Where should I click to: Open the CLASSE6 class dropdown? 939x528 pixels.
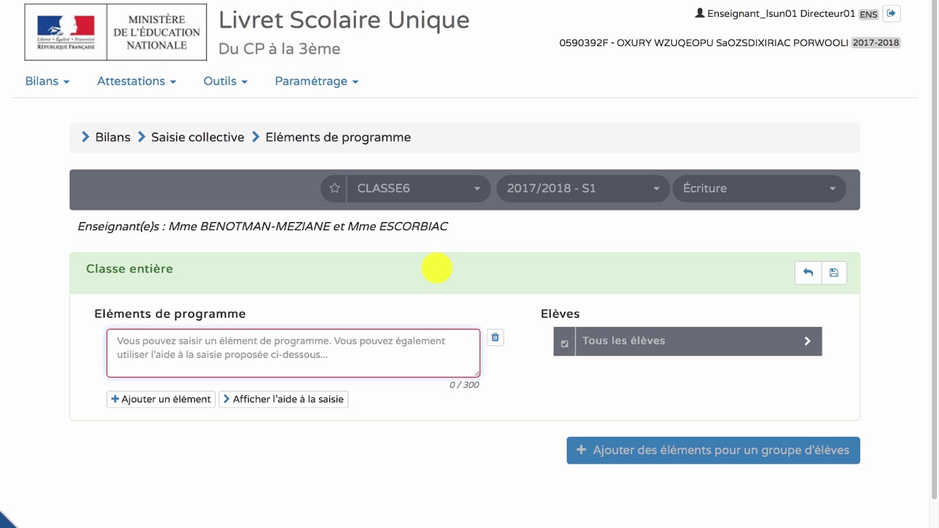pos(418,188)
